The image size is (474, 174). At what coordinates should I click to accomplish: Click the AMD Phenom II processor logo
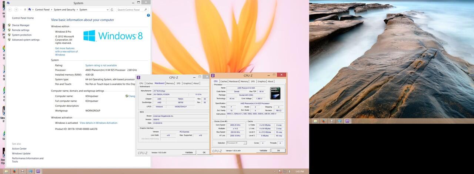point(276,93)
